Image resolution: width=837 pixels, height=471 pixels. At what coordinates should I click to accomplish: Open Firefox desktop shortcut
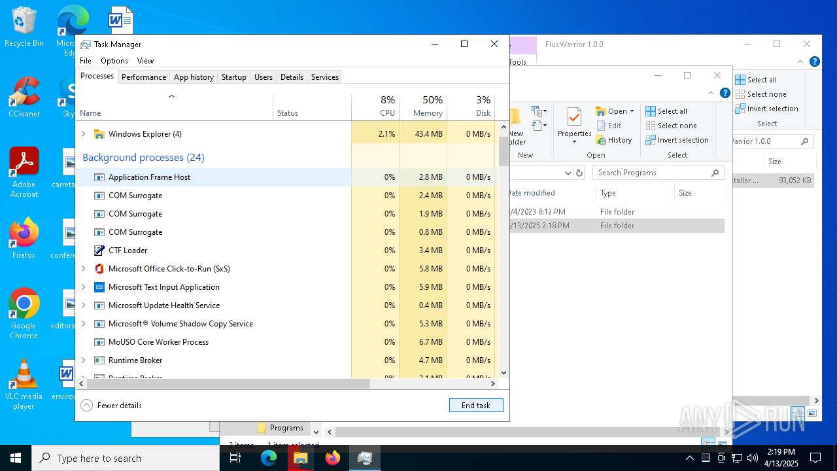tap(24, 239)
